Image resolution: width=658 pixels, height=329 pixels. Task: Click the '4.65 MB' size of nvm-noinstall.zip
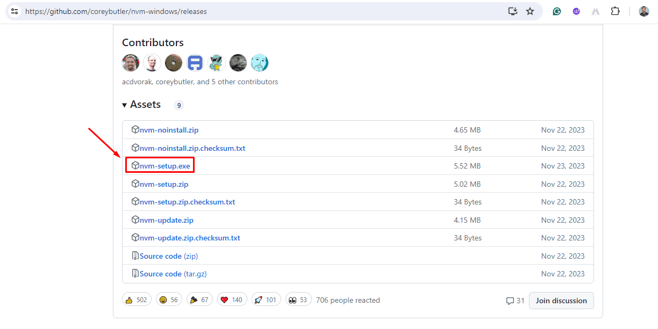[467, 130]
